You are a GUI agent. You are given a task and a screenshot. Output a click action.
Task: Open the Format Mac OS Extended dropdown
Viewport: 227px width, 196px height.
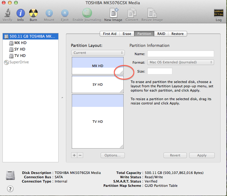tap(181, 62)
